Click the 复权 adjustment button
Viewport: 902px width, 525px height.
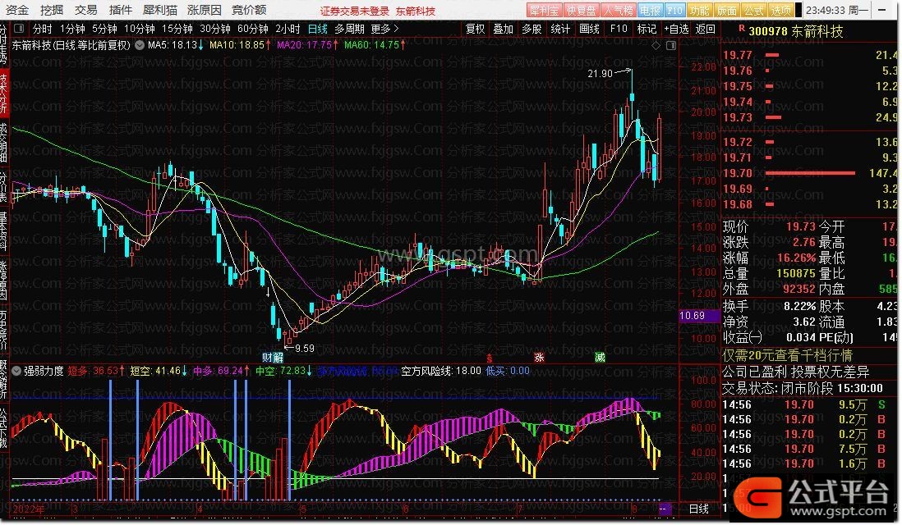(x=475, y=29)
